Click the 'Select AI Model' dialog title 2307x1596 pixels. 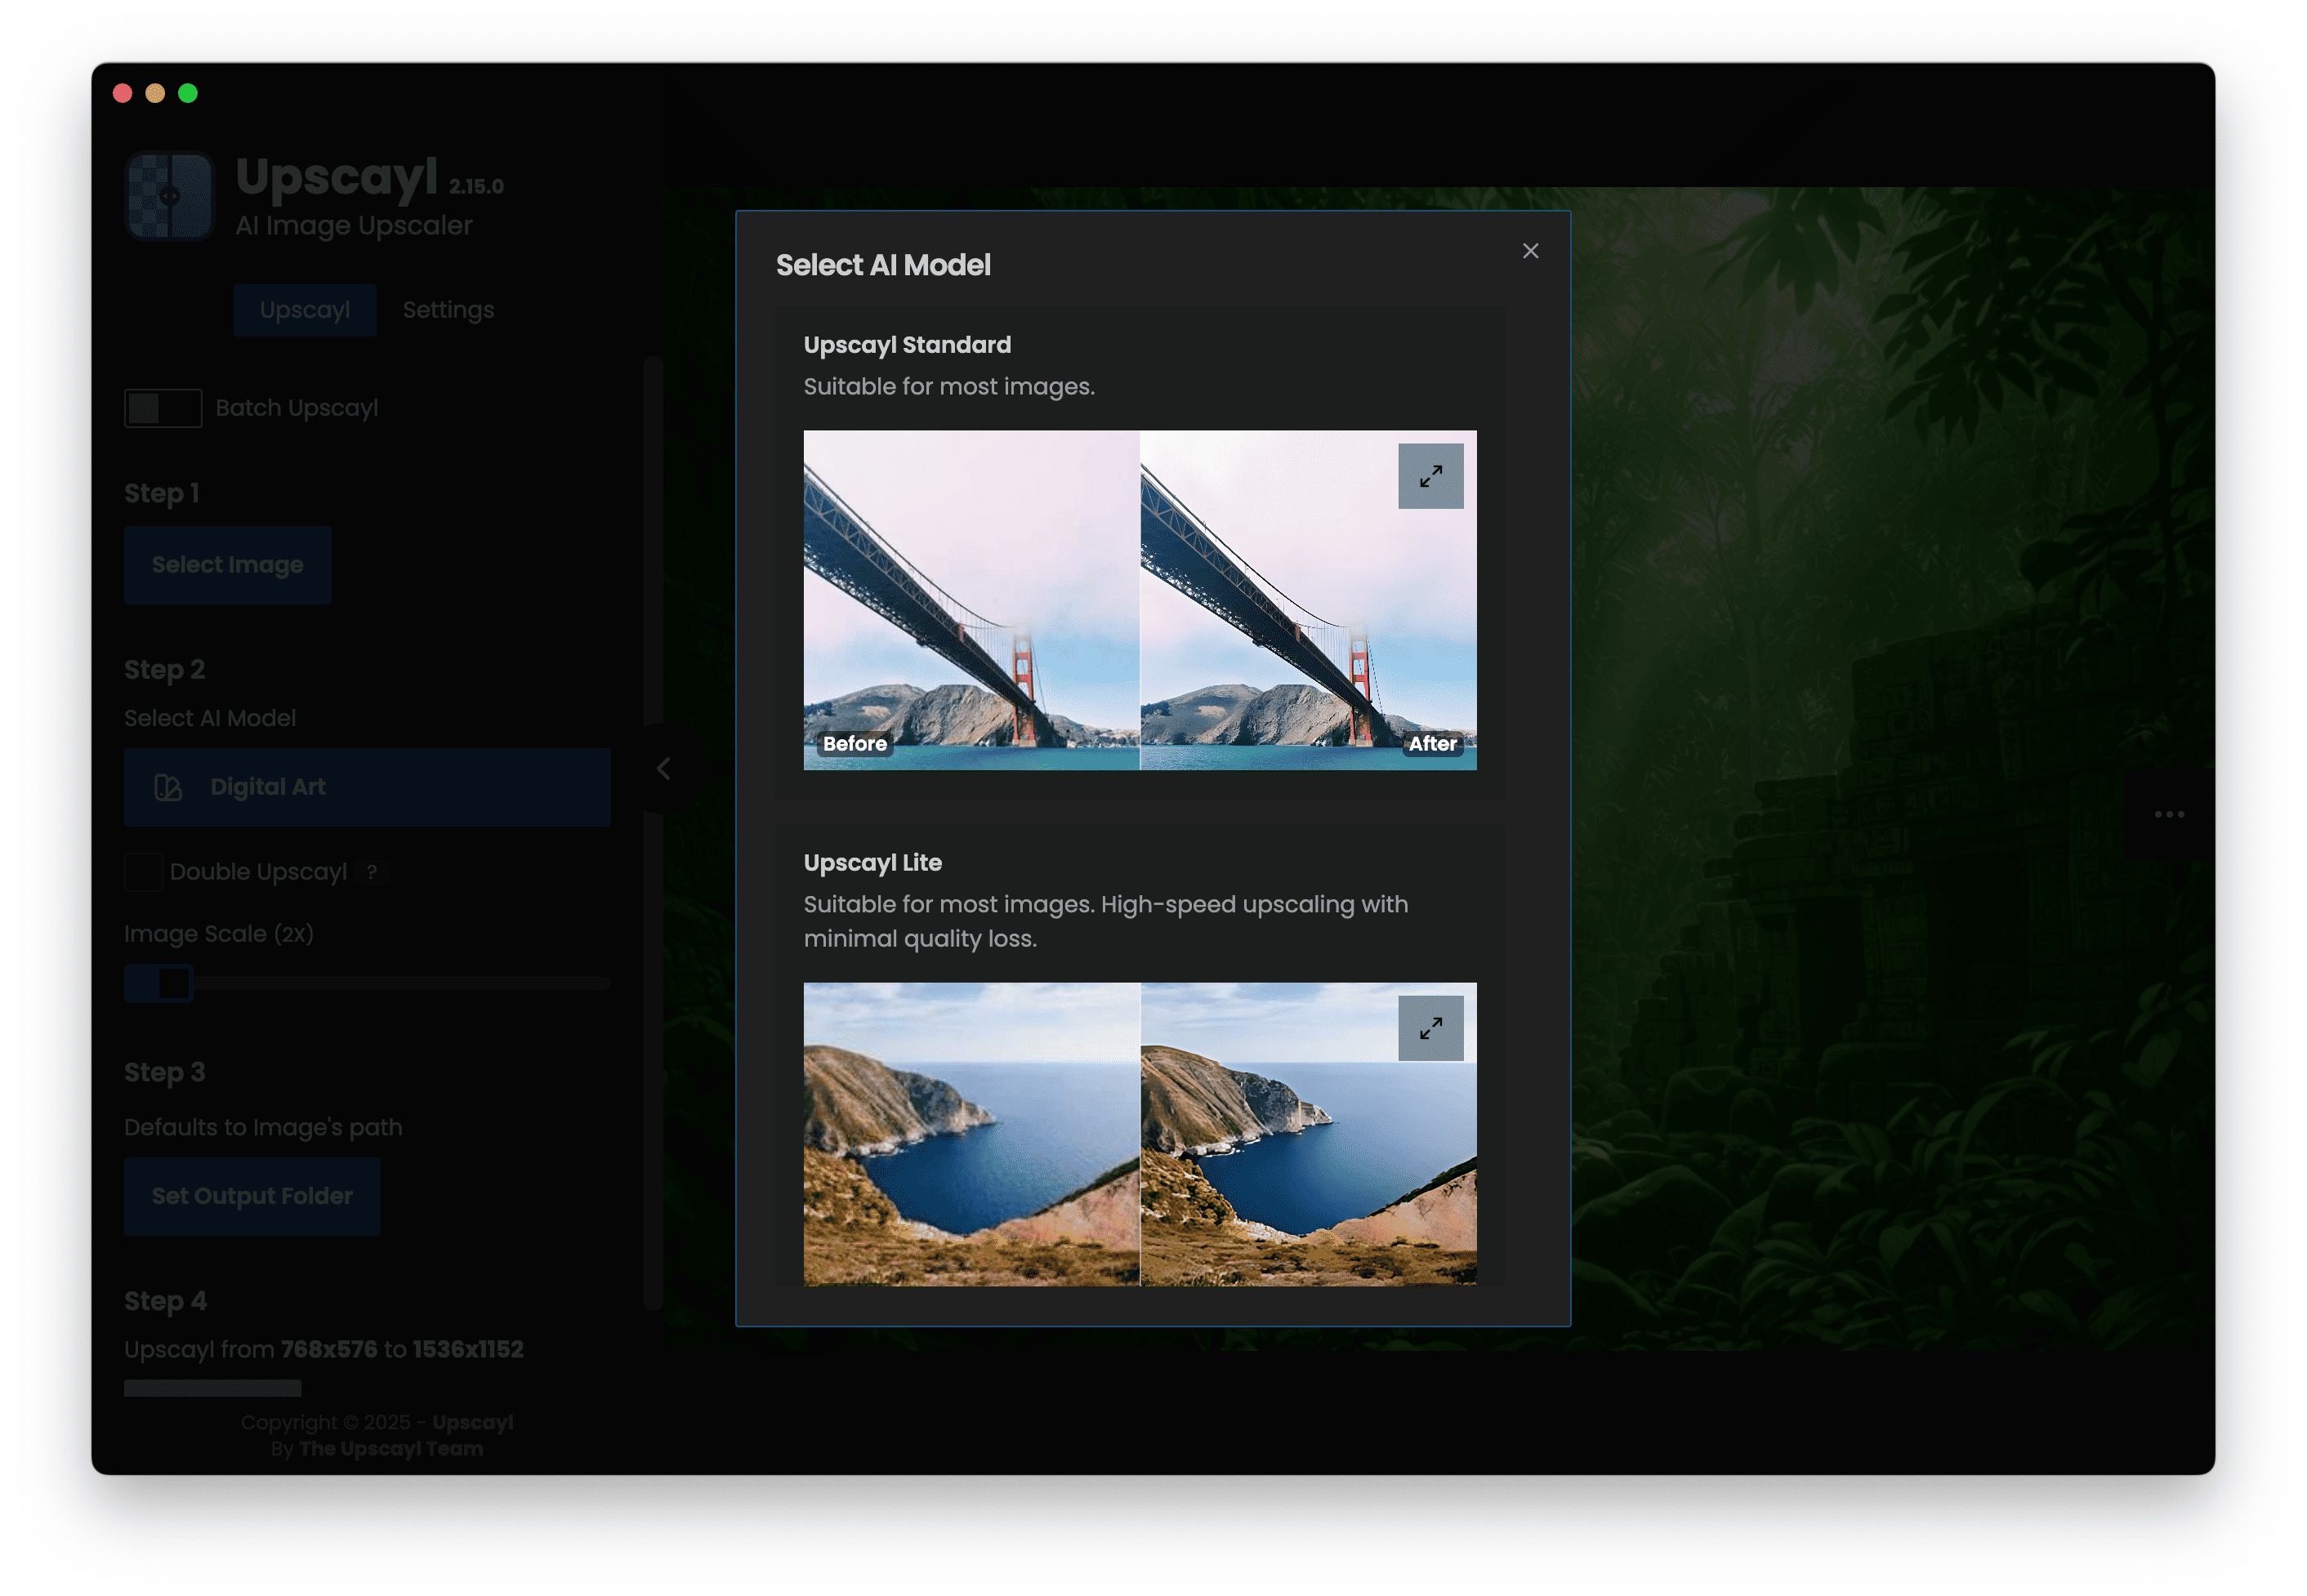(883, 265)
